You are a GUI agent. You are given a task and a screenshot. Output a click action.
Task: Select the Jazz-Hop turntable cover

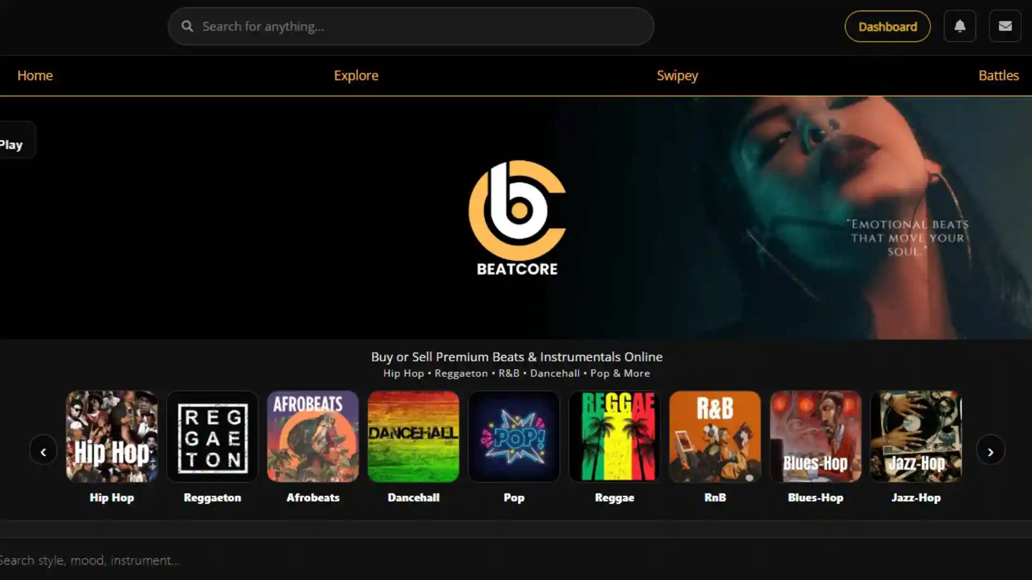[916, 436]
